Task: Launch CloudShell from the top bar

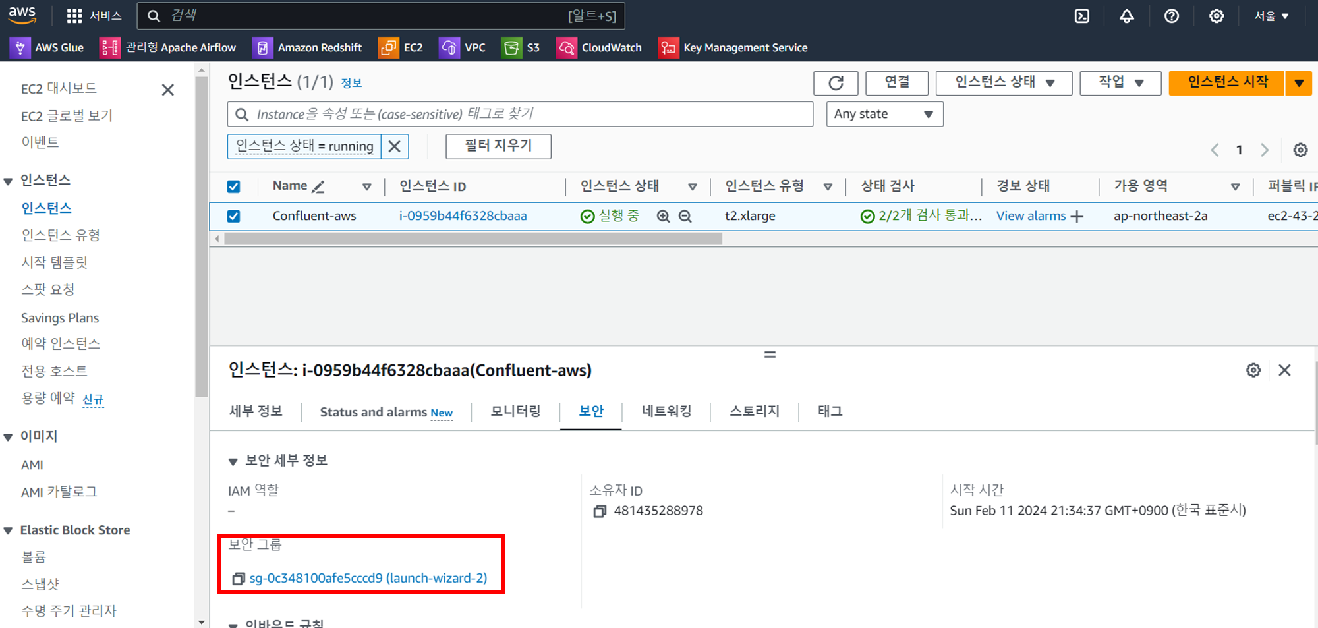Action: click(x=1082, y=16)
